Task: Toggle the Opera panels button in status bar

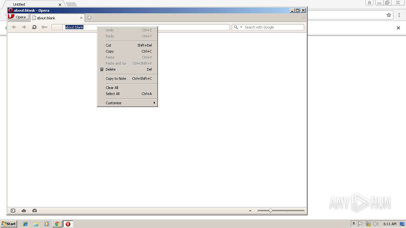Action: point(13,211)
